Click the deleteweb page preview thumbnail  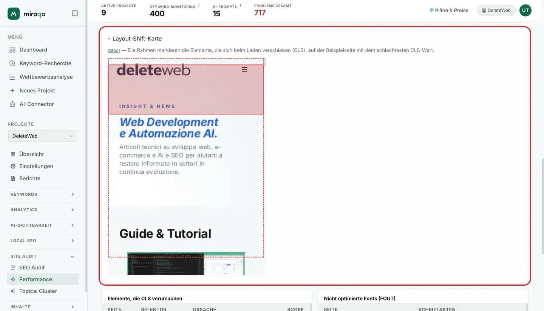[187, 166]
